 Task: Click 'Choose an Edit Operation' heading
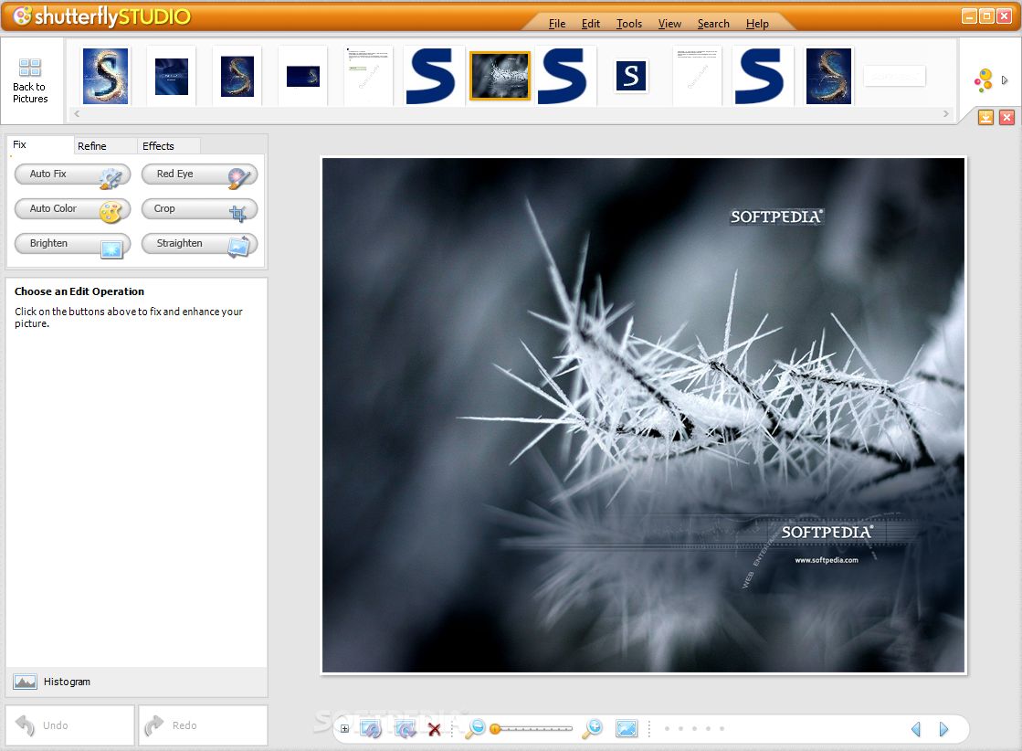coord(79,291)
